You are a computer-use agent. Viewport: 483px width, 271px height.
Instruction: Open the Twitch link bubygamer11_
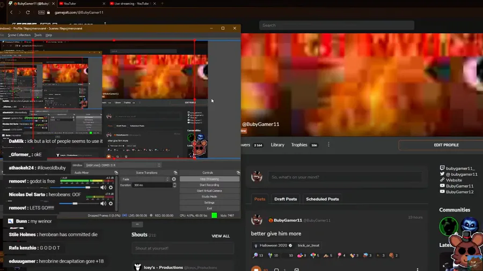457,168
